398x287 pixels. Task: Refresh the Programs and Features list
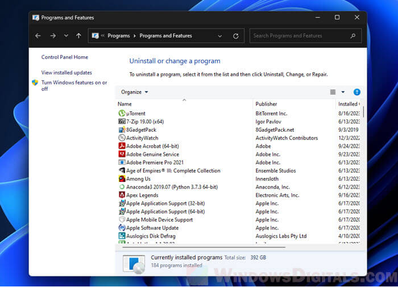click(x=235, y=36)
